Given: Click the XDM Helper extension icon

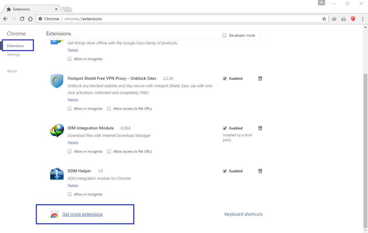Looking at the screenshot, I should pos(57,174).
